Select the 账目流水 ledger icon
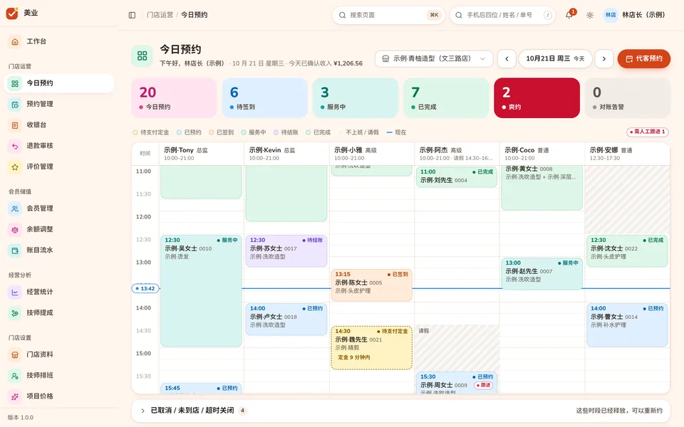 click(15, 251)
